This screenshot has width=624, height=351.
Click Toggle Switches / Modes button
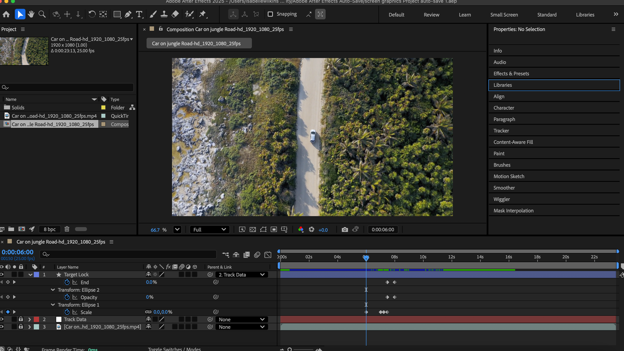point(174,349)
